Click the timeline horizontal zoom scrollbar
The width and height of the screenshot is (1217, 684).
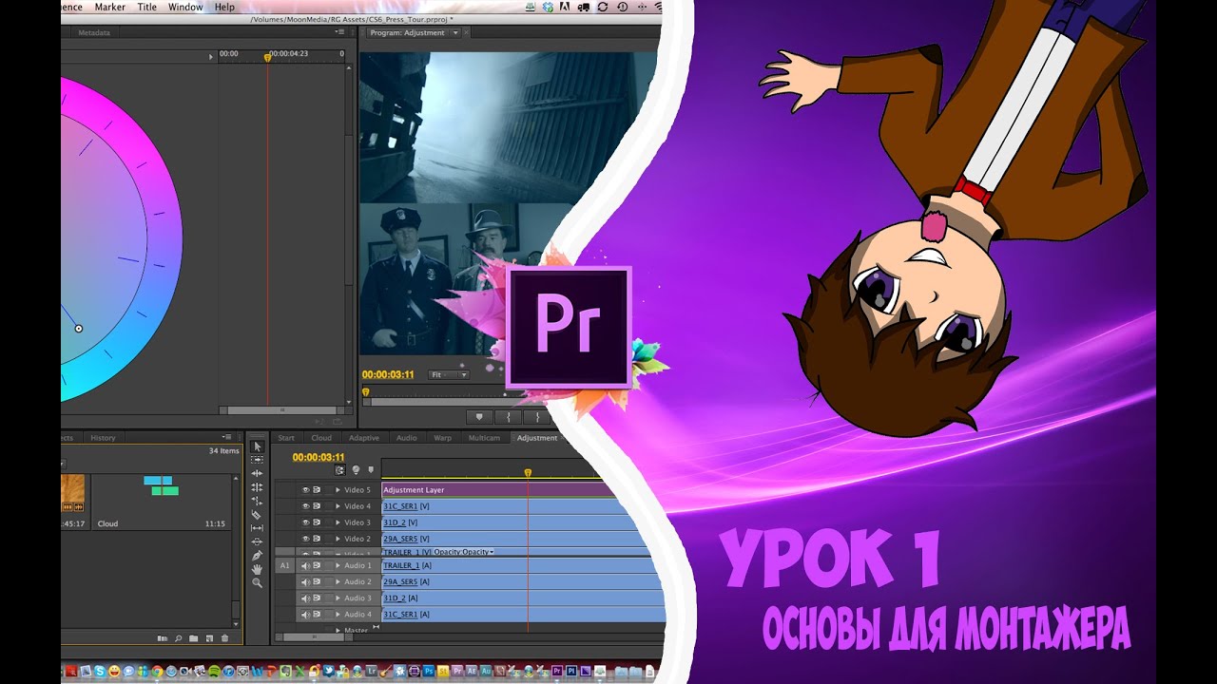coord(314,637)
